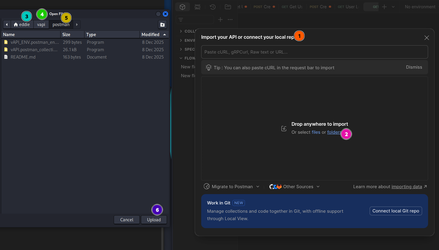Click the Drop anywhere to import area
439x250 pixels.
pos(315,128)
